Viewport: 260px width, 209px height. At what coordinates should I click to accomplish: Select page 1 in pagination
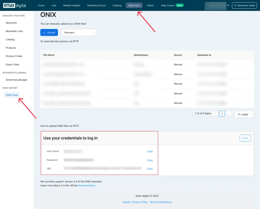[222, 114]
